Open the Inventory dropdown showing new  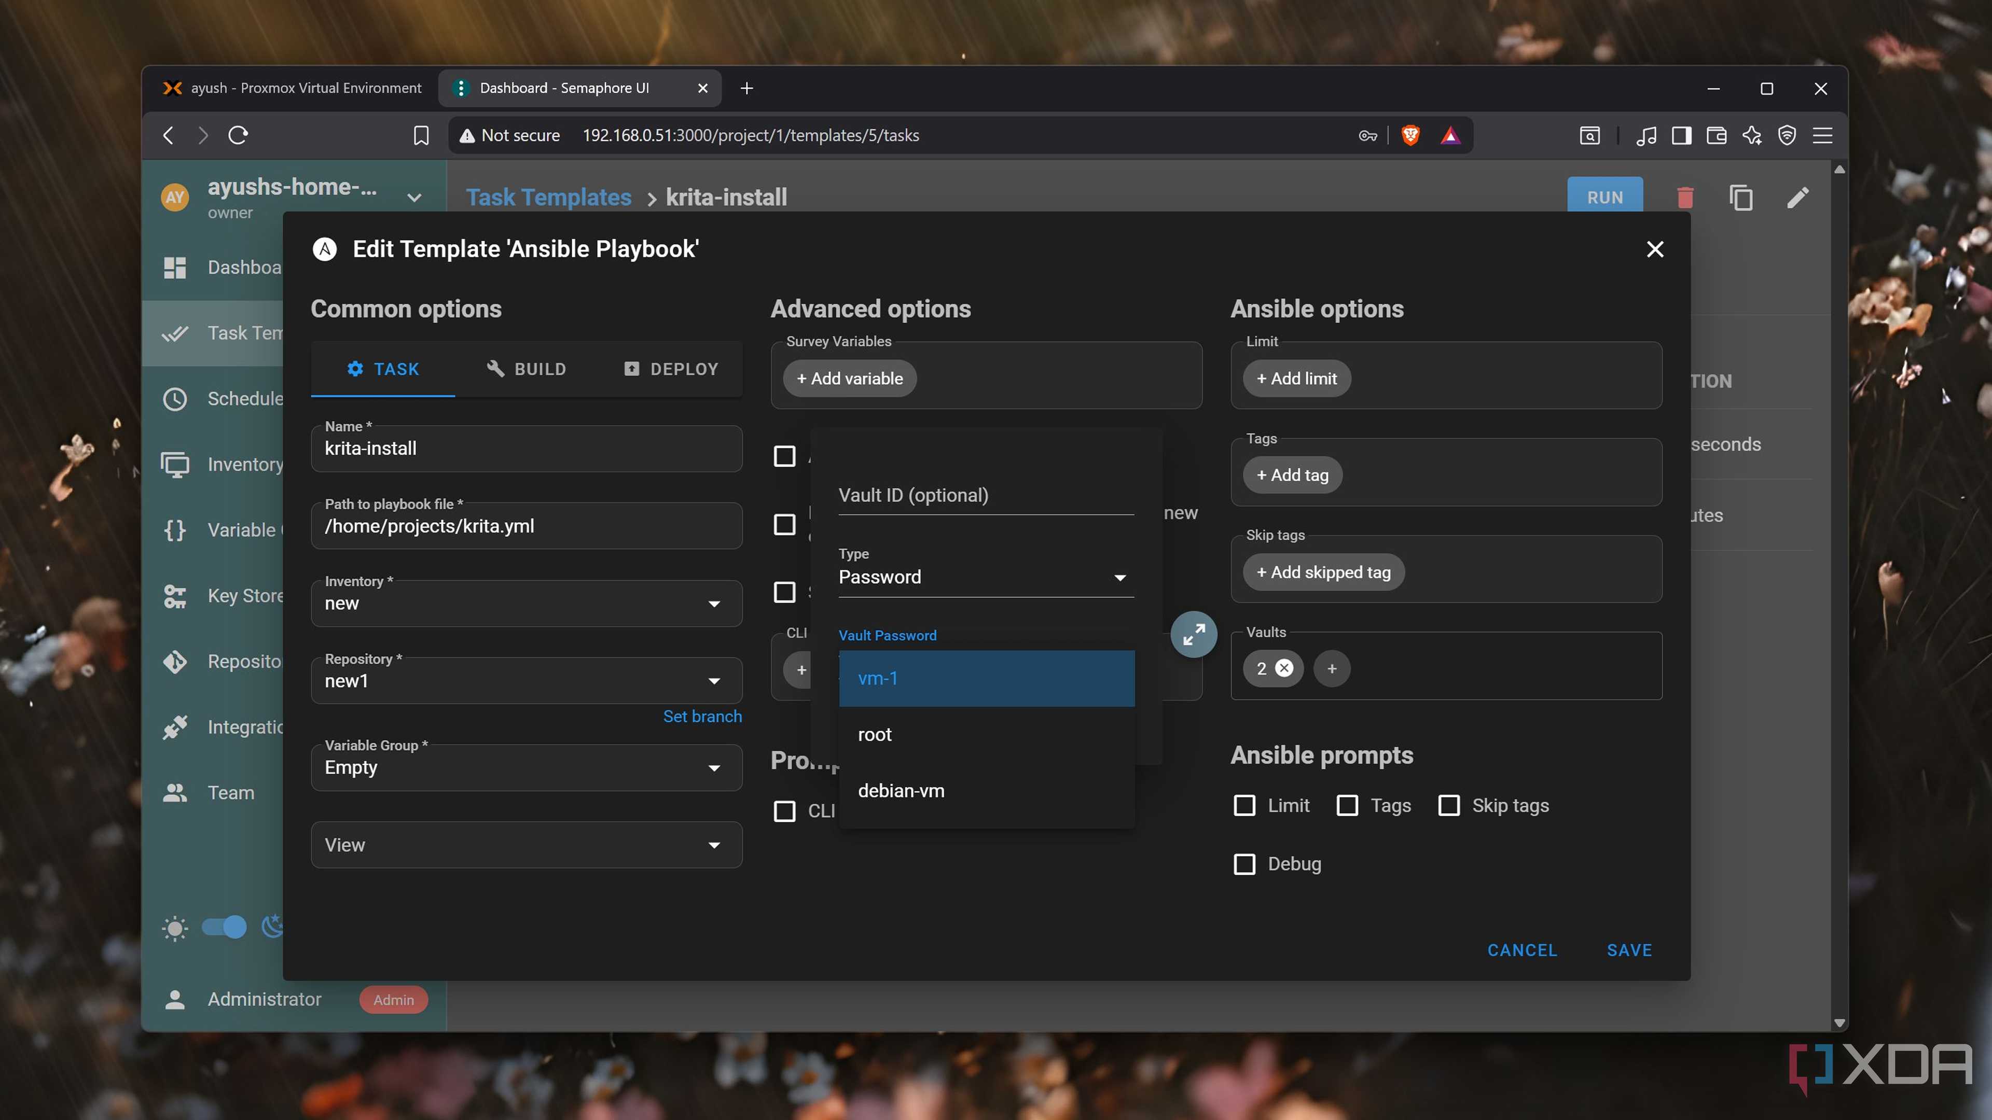[527, 604]
